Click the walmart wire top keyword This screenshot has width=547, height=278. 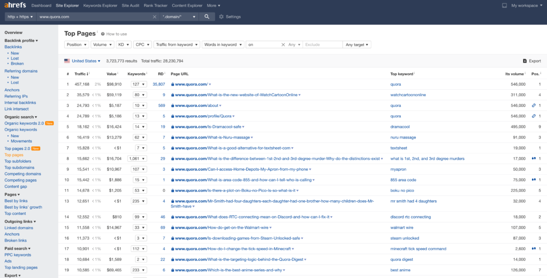(x=402, y=227)
